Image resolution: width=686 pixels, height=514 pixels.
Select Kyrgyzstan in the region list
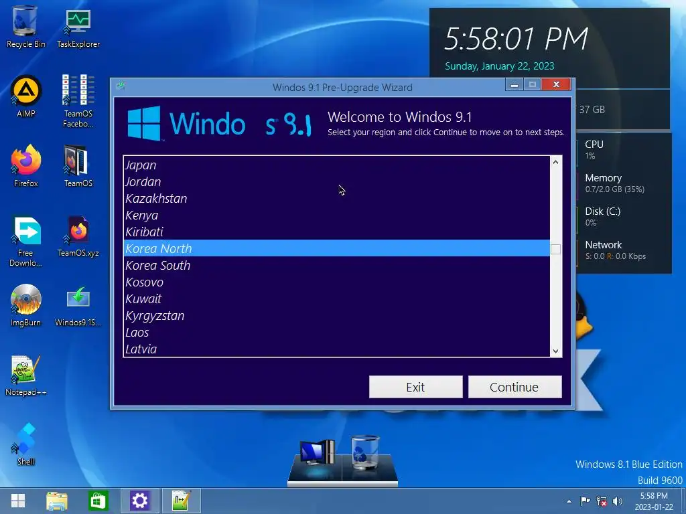(x=336, y=315)
